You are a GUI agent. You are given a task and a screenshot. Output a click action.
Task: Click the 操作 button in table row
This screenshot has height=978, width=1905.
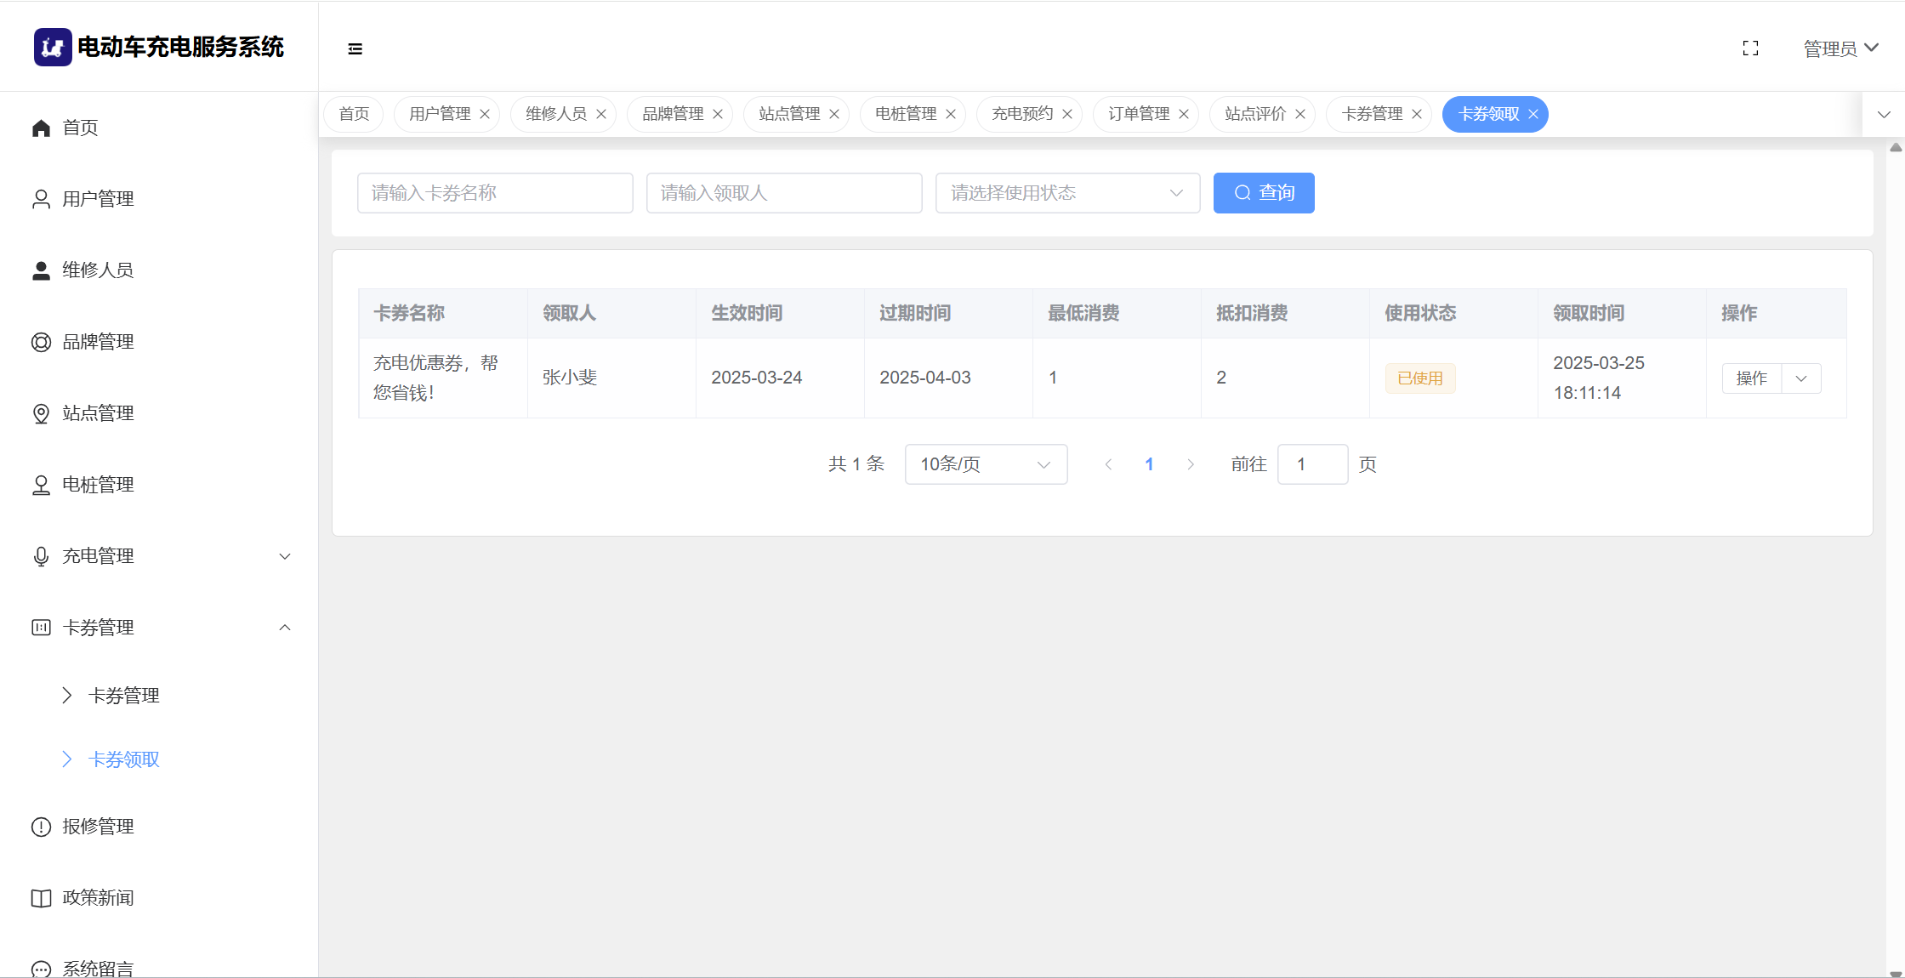coord(1751,378)
